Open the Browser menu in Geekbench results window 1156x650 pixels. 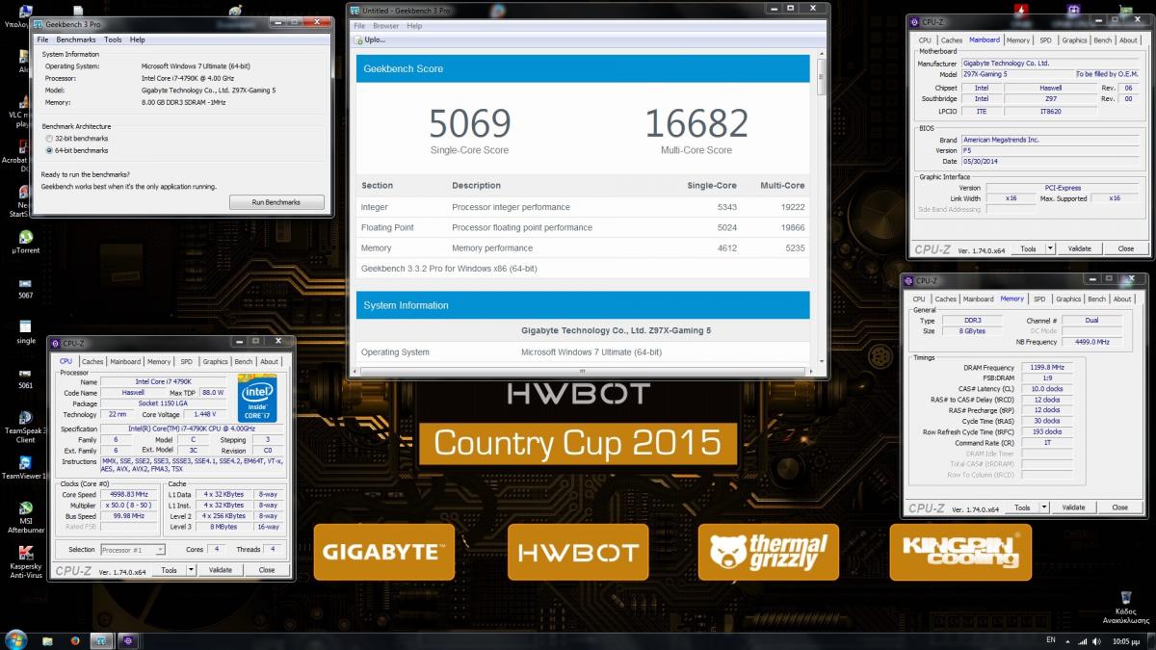click(385, 26)
